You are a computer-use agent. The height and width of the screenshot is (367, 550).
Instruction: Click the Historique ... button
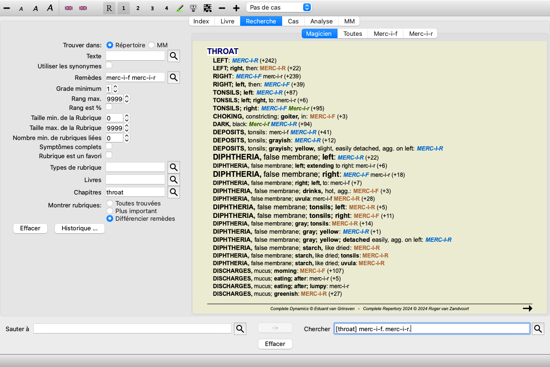point(80,228)
